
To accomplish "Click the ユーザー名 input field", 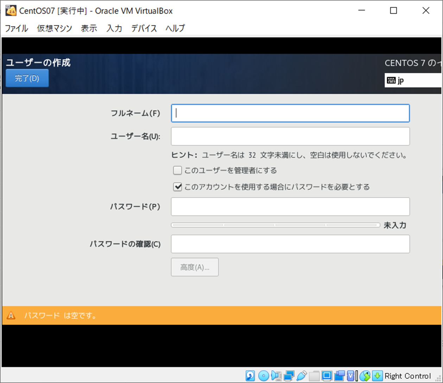I will pyautogui.click(x=290, y=136).
